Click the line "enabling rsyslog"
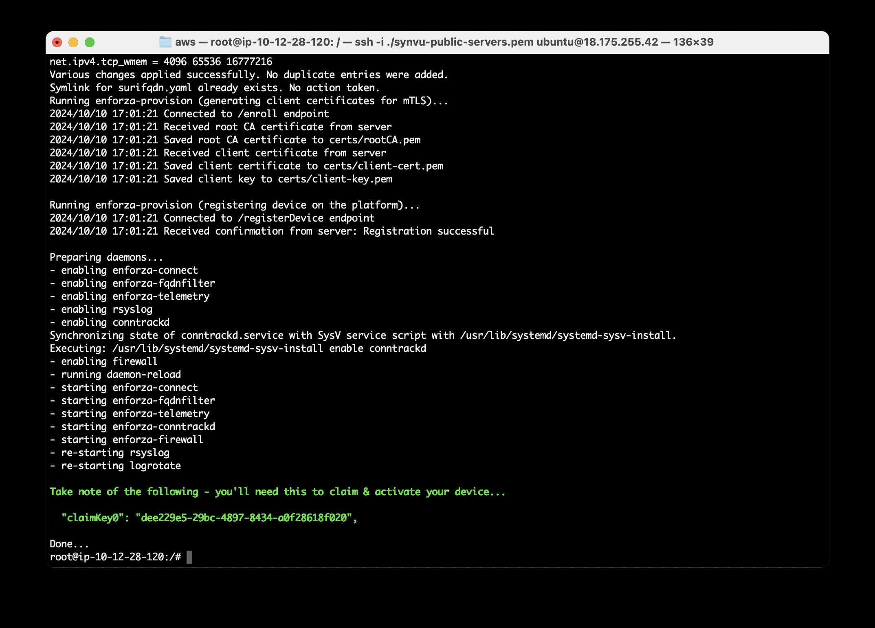Screen dimensions: 875x628 101,310
